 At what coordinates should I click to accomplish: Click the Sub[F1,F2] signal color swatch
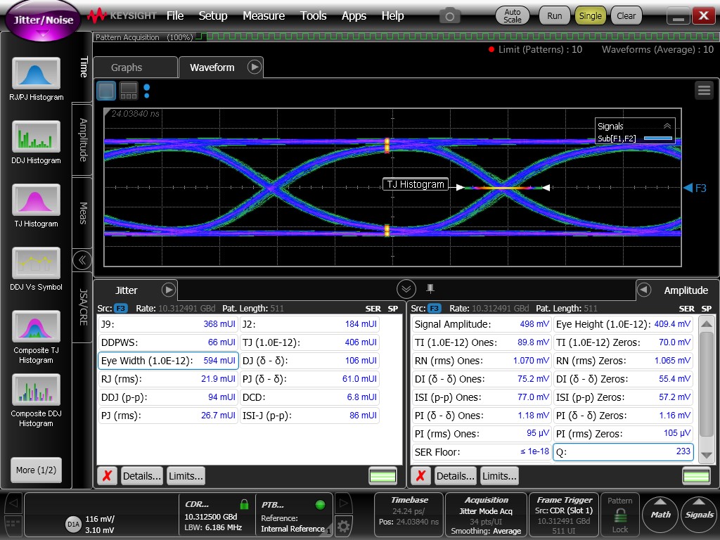pos(658,139)
